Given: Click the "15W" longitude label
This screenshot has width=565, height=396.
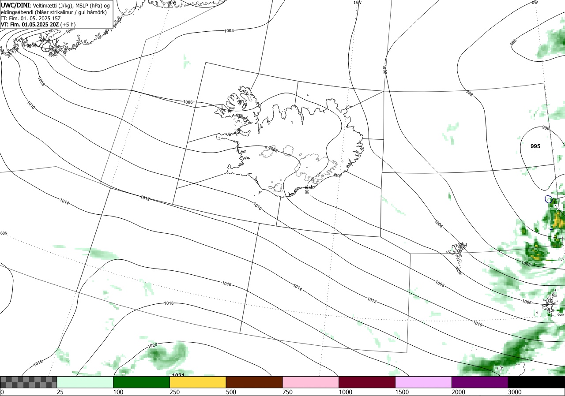Looking at the screenshot, I should click(357, 3).
